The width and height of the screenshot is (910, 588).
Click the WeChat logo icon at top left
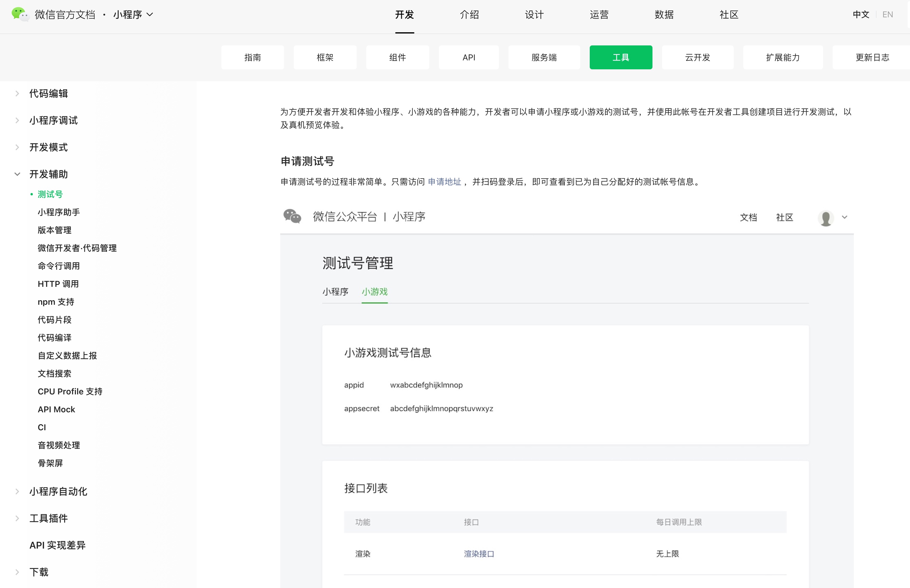(20, 15)
